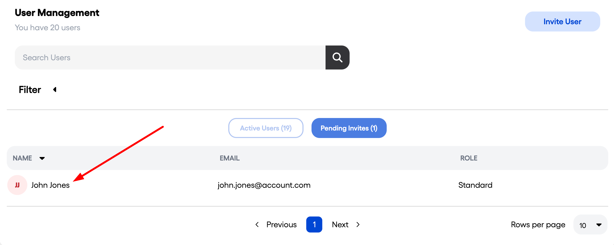614x245 pixels.
Task: Click the EMAIL column header
Action: (x=230, y=158)
